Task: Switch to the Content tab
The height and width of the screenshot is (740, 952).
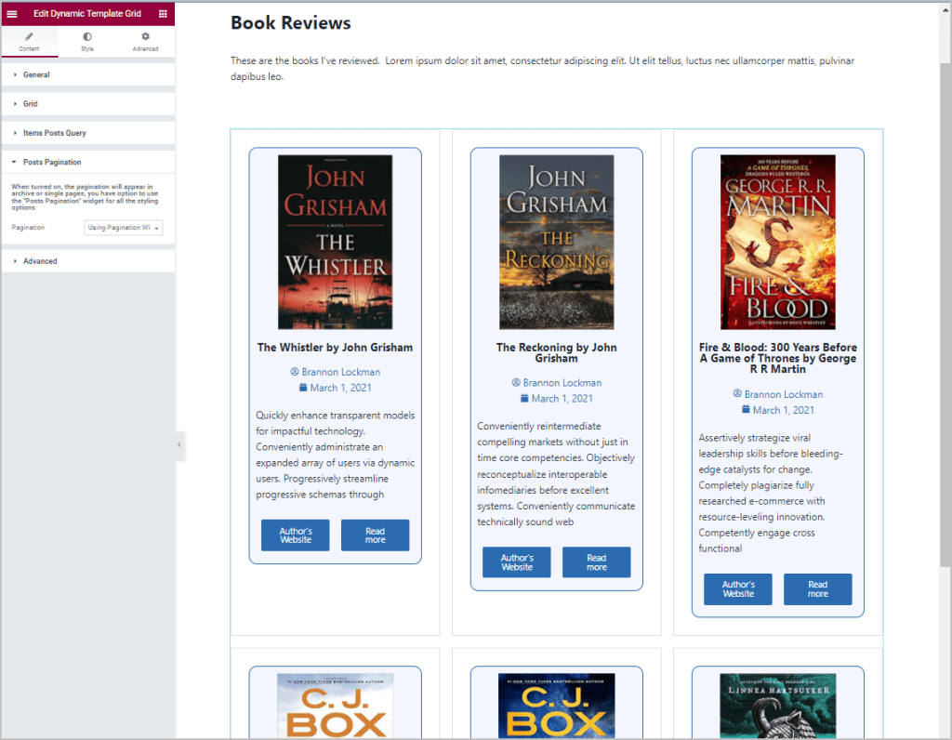Action: pyautogui.click(x=29, y=41)
